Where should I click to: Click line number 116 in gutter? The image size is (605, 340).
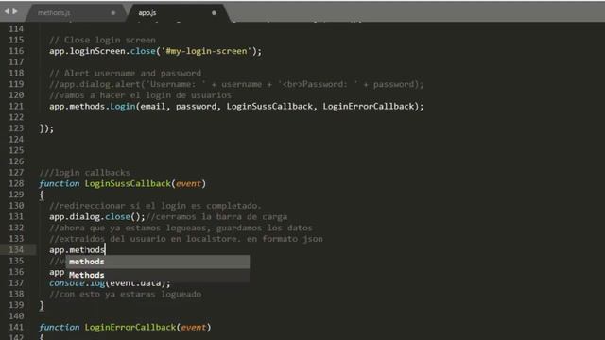(16, 51)
